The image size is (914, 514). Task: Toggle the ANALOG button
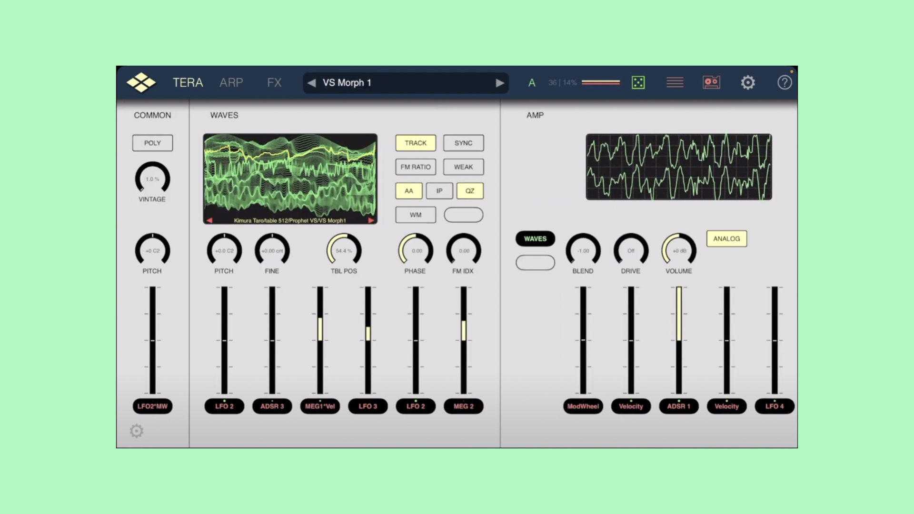click(x=726, y=238)
